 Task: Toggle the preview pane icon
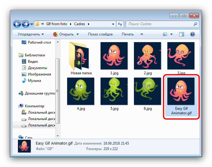(181, 34)
